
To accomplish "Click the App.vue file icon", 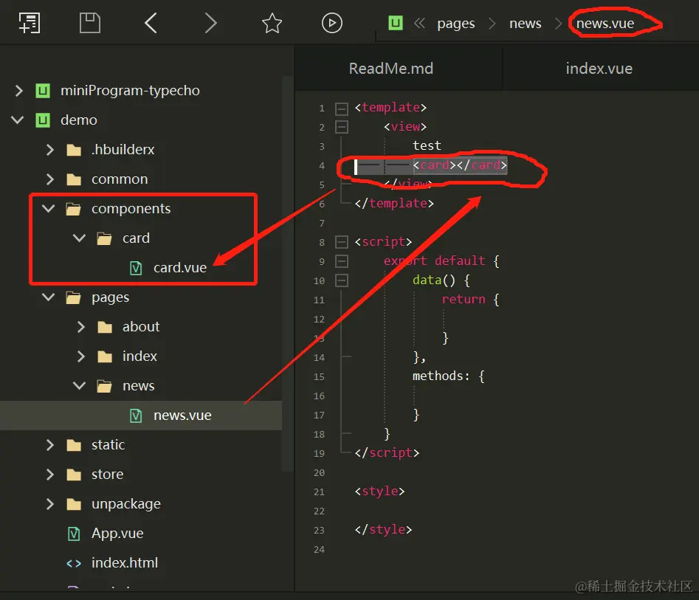I will pyautogui.click(x=74, y=534).
